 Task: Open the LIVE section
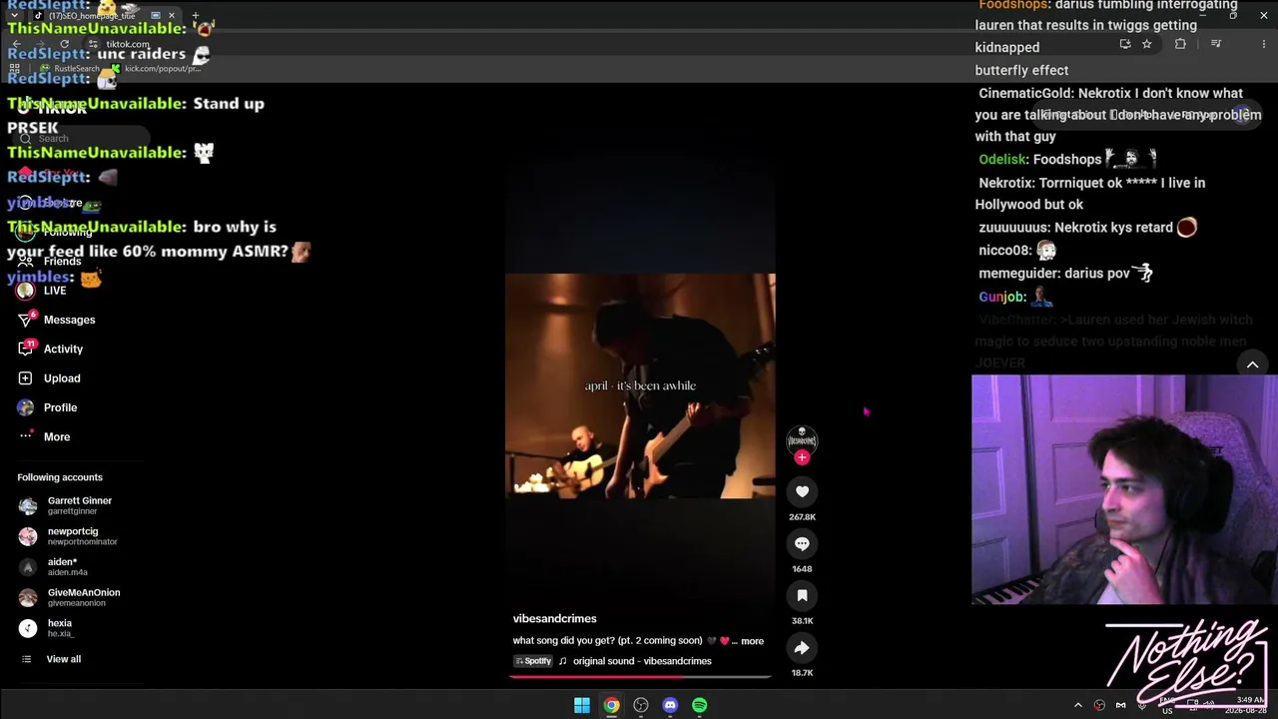click(x=55, y=291)
